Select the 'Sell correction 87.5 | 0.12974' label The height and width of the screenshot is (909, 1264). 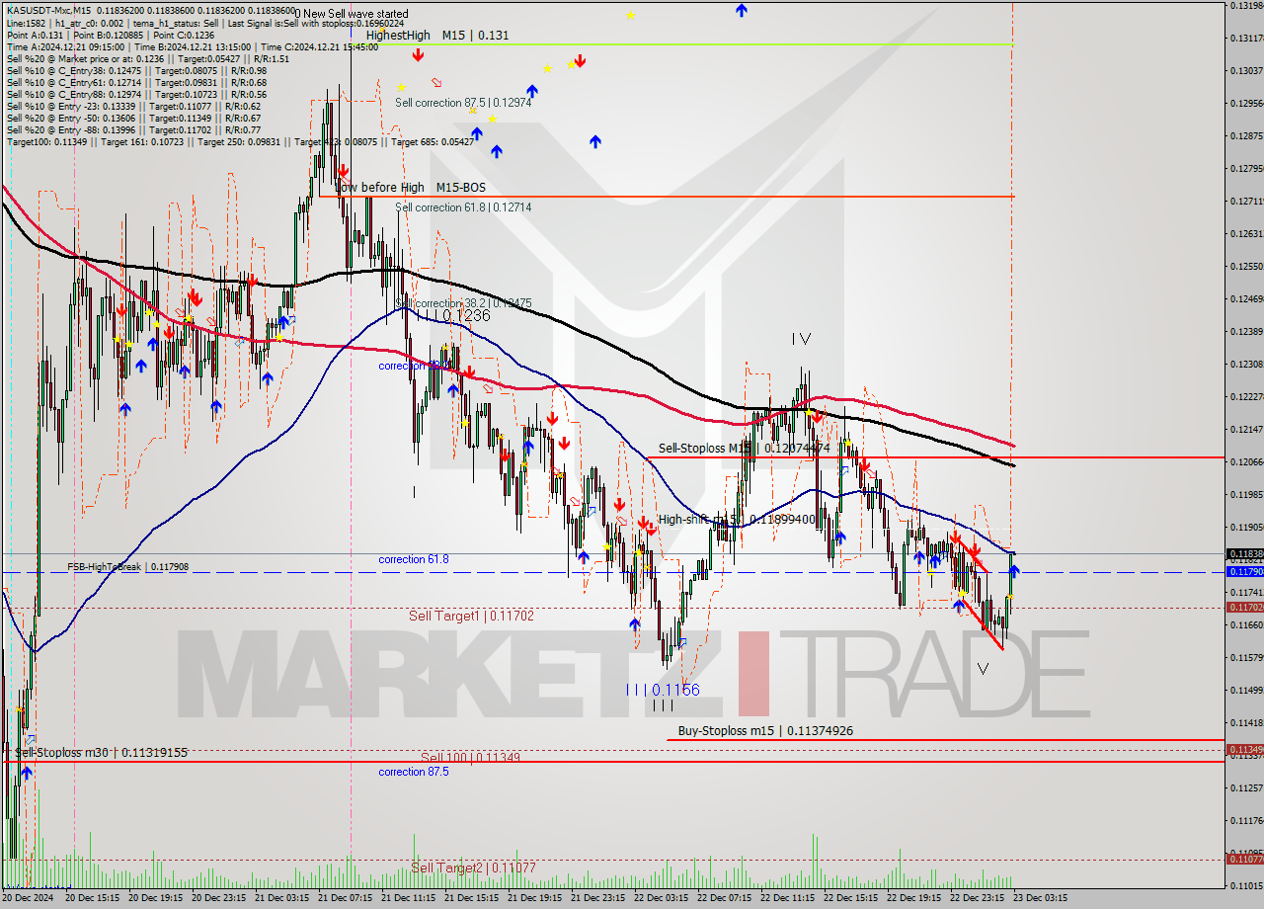point(463,103)
